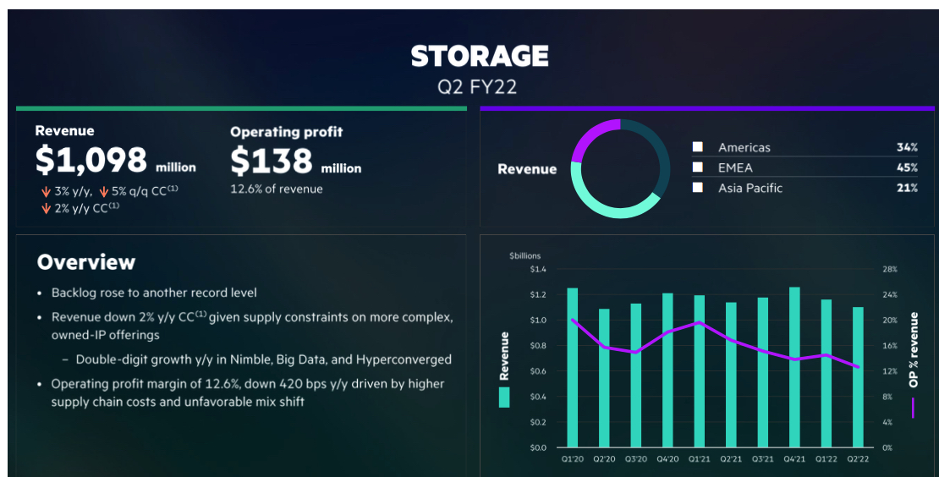
Task: Click the $1.4 axis label
Action: [538, 269]
